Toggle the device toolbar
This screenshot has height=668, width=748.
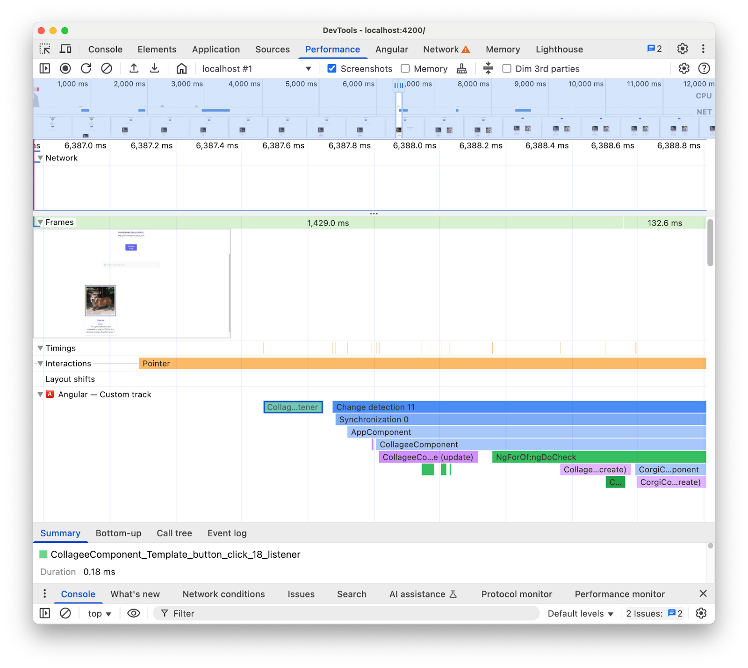[x=65, y=49]
